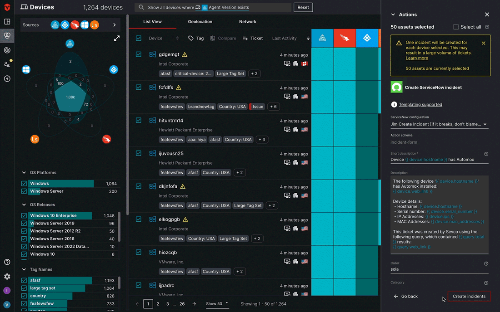Uncheck the gdgemgt device checkbox

coord(138,54)
